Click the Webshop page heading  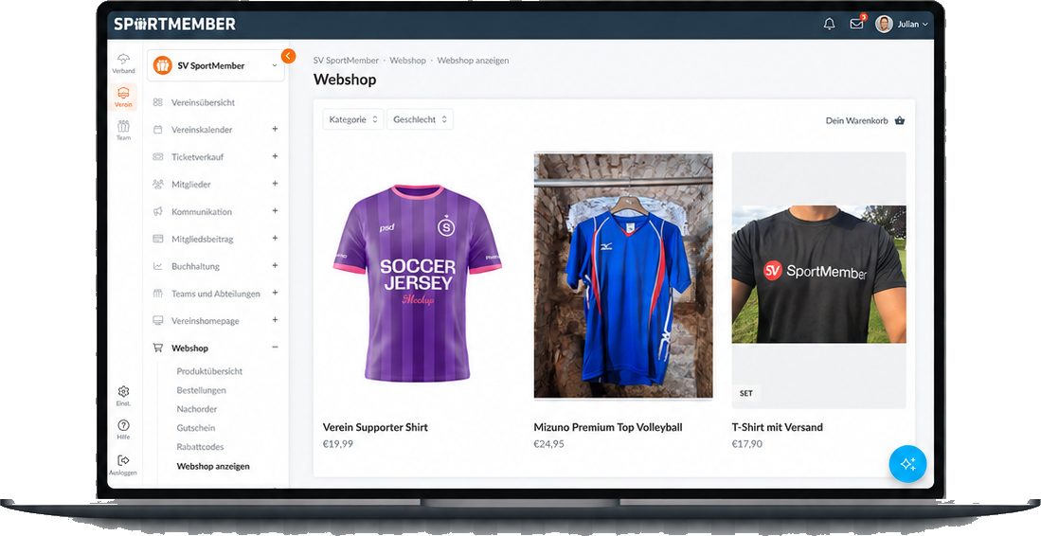point(345,80)
